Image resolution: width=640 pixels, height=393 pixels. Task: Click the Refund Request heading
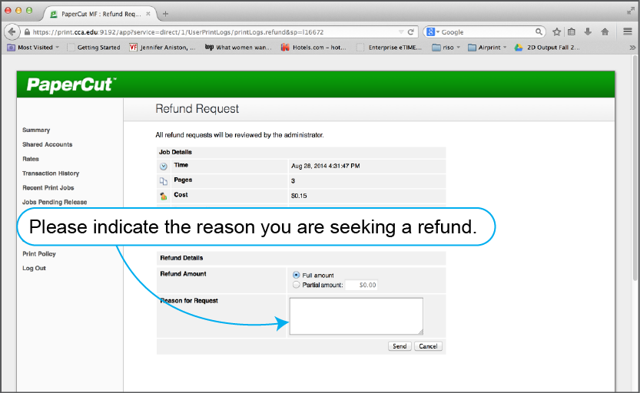pyautogui.click(x=197, y=109)
